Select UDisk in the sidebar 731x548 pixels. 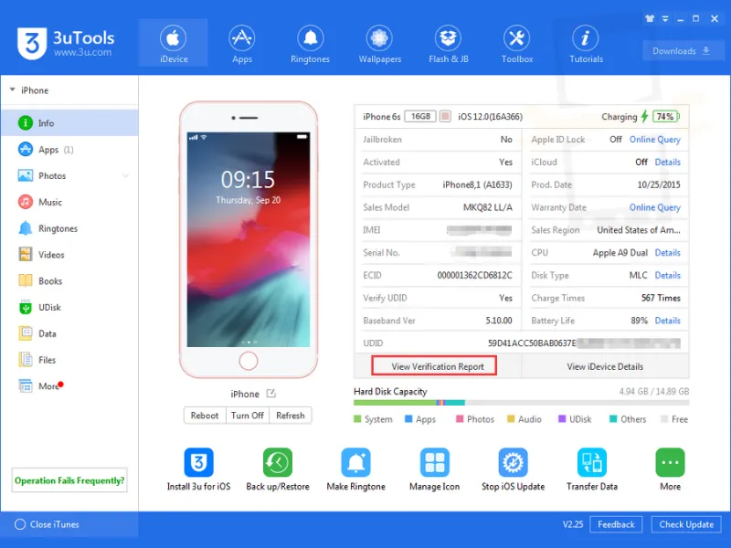(69, 308)
